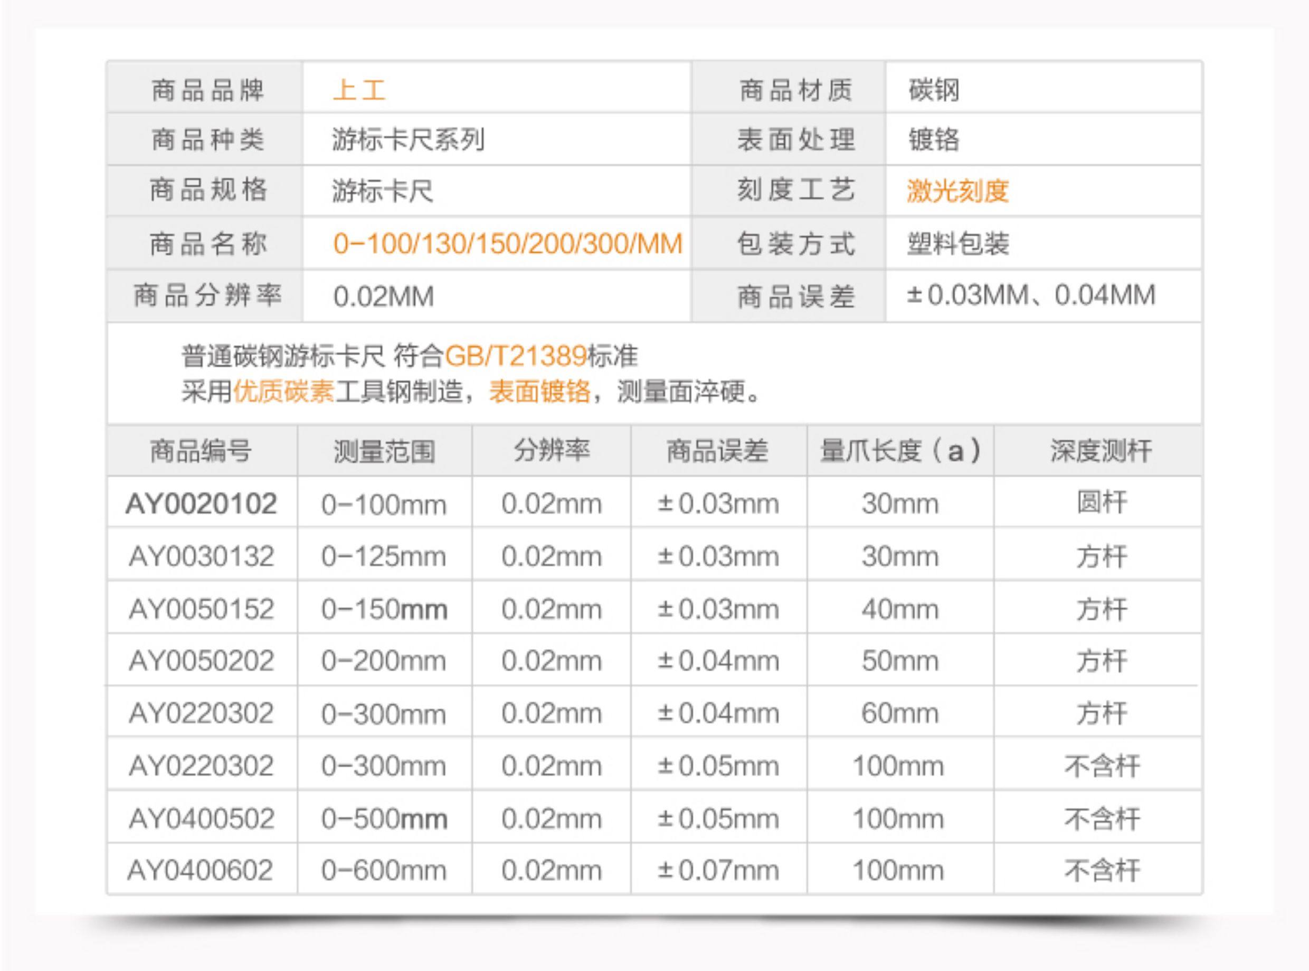1309x971 pixels.
Task: Select product code AY0020102
Action: pos(201,504)
